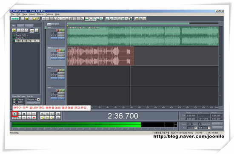Click the Play Looped transport button
234x154 pixels.
tap(34, 114)
